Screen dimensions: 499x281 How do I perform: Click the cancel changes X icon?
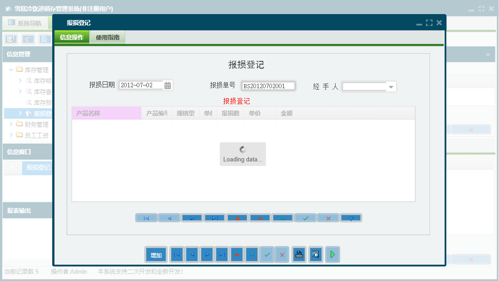coord(328,218)
